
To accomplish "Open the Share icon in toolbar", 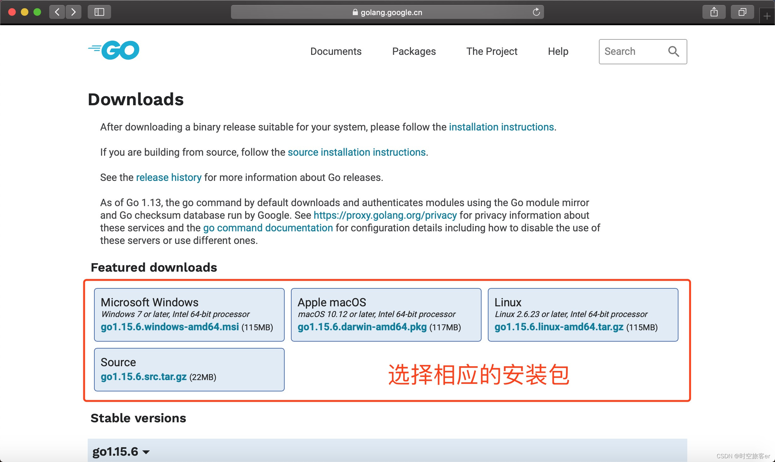I will click(714, 12).
